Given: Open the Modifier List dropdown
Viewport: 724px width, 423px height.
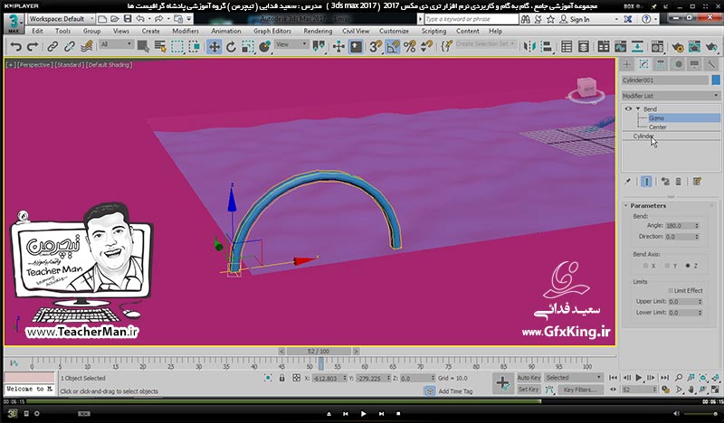Looking at the screenshot, I should coord(671,96).
